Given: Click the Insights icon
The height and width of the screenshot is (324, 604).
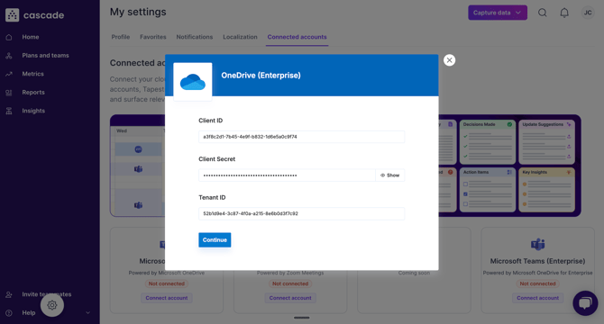Looking at the screenshot, I should coord(9,111).
